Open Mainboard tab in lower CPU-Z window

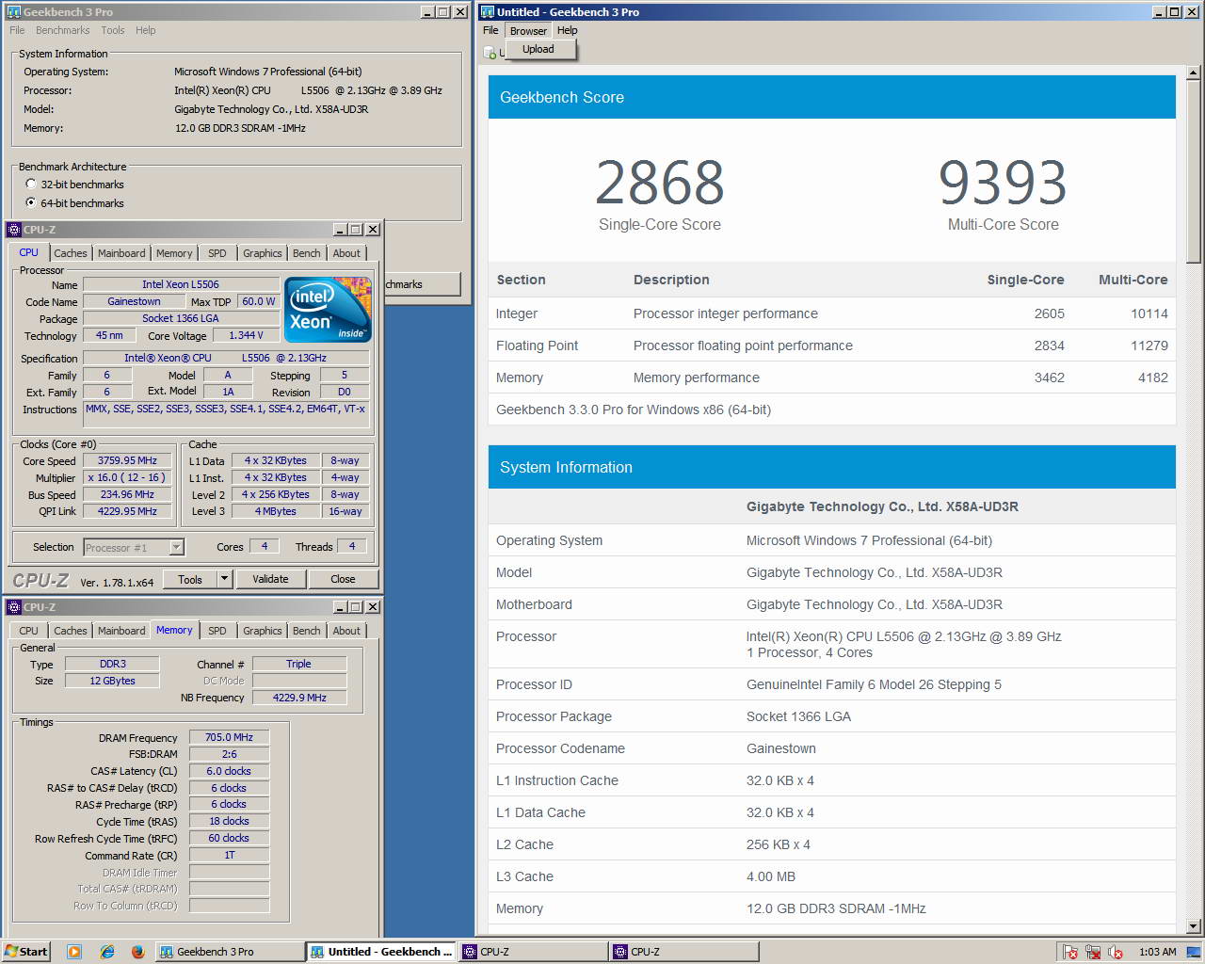pos(121,631)
